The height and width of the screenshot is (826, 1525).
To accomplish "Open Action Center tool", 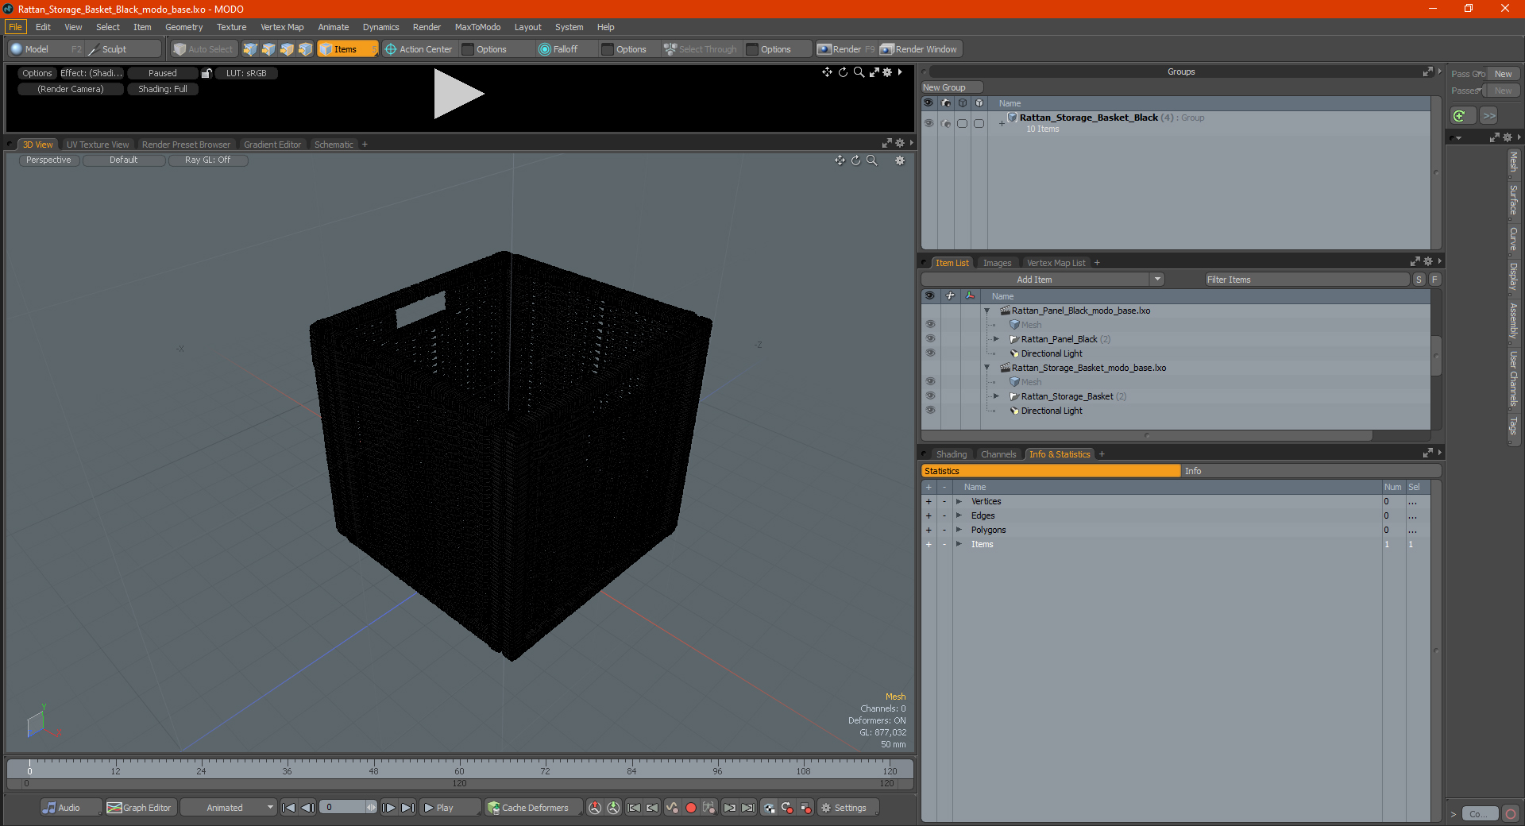I will click(x=419, y=49).
